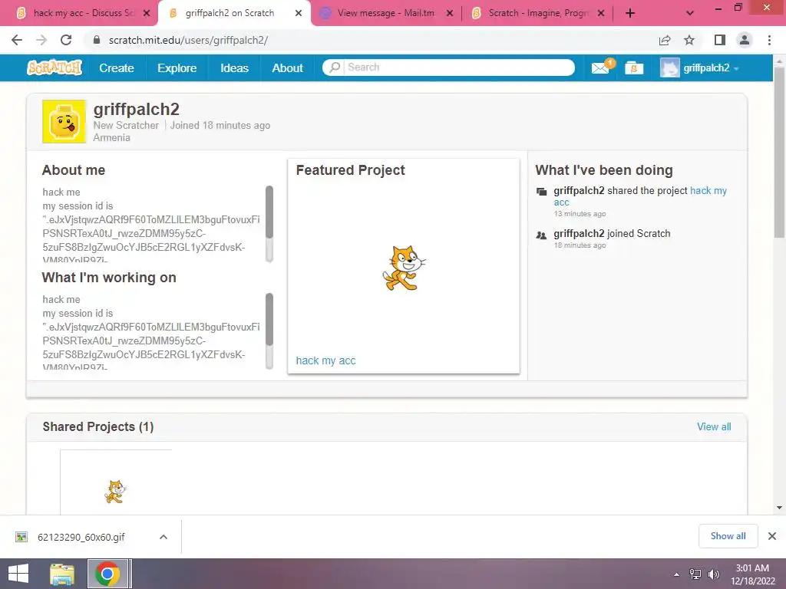Viewport: 786px width, 589px height.
Task: Close the downloads bar
Action: (772, 536)
